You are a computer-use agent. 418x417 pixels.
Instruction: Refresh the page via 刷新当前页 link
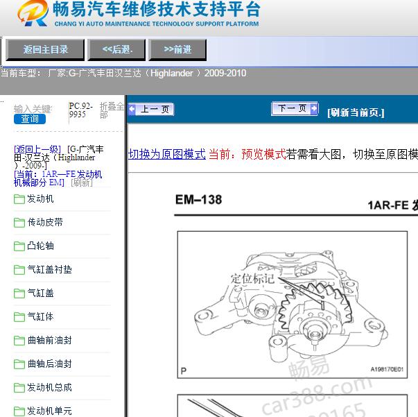pos(356,112)
